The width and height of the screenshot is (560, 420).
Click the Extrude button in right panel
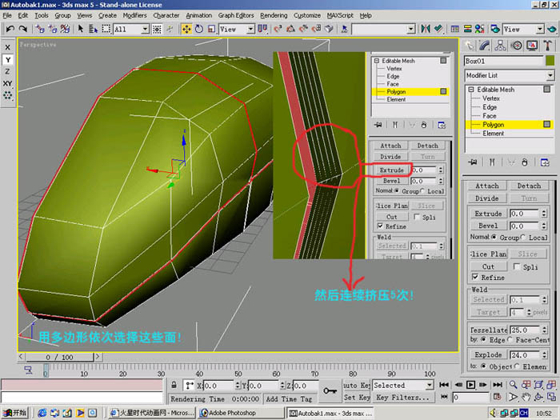pyautogui.click(x=488, y=214)
